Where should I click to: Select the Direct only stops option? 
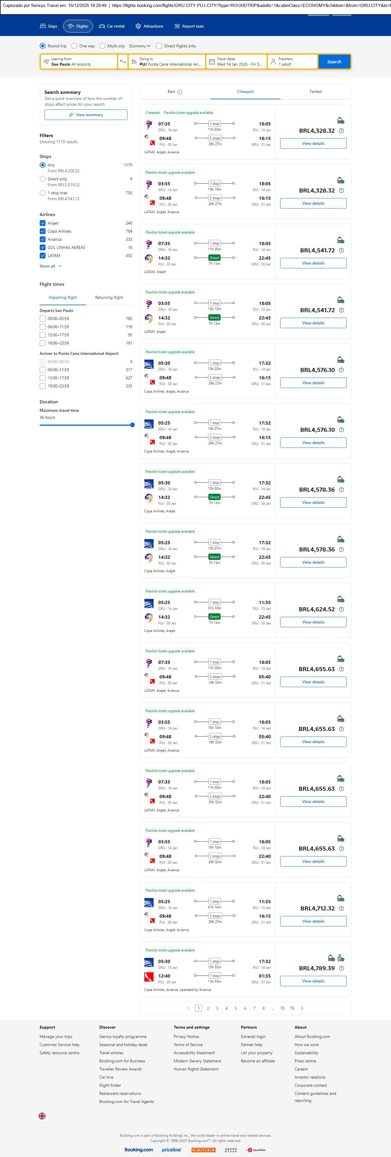[x=43, y=179]
